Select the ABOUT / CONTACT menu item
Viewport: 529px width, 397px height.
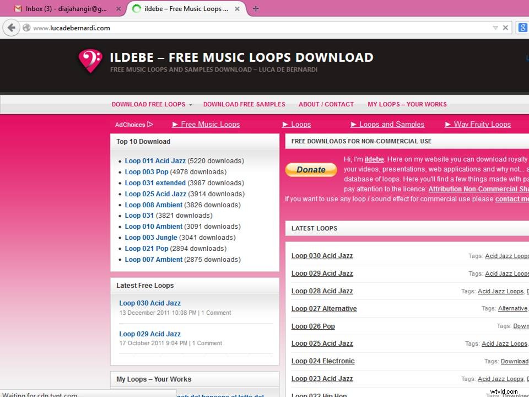[326, 104]
